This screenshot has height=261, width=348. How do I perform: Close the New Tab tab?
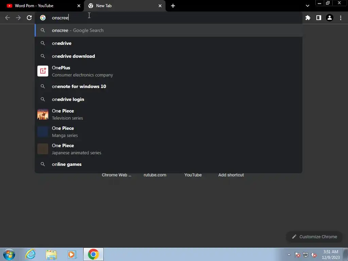160,6
